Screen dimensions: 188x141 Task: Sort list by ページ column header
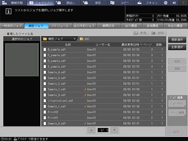coord(147,45)
